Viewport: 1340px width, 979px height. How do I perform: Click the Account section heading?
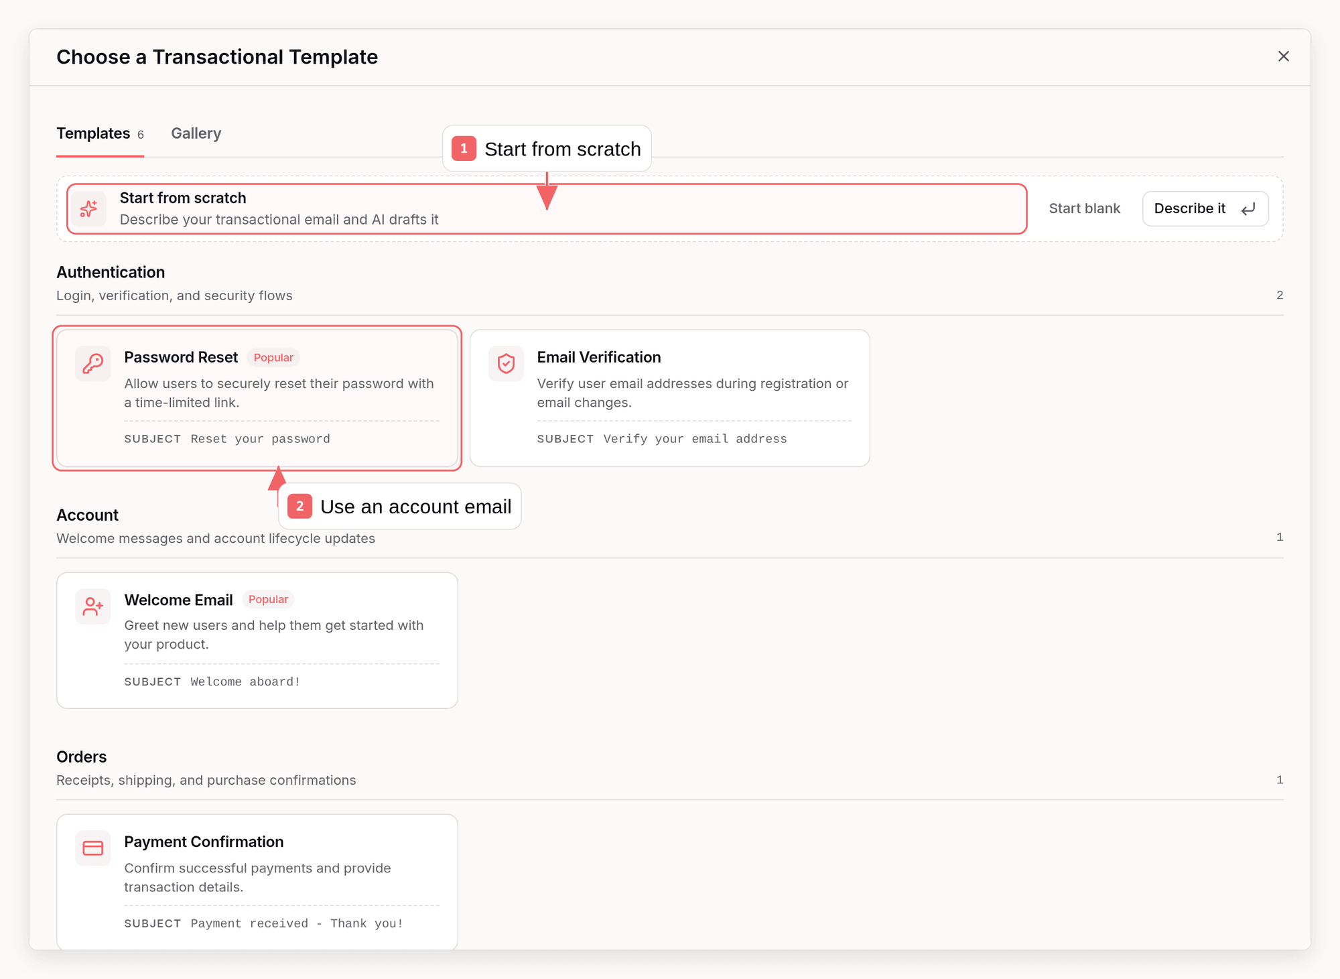pyautogui.click(x=87, y=515)
